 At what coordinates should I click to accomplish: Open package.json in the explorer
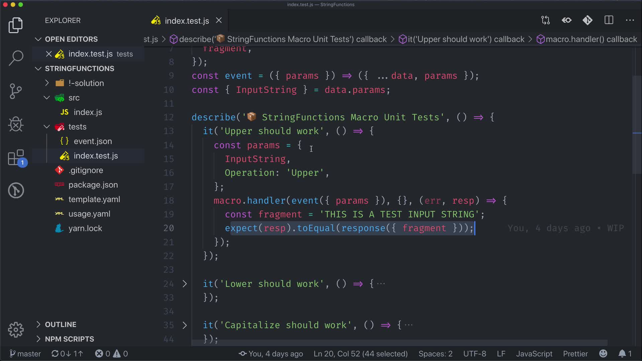pos(93,185)
